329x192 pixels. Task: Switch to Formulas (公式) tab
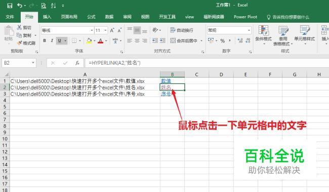tap(91, 17)
